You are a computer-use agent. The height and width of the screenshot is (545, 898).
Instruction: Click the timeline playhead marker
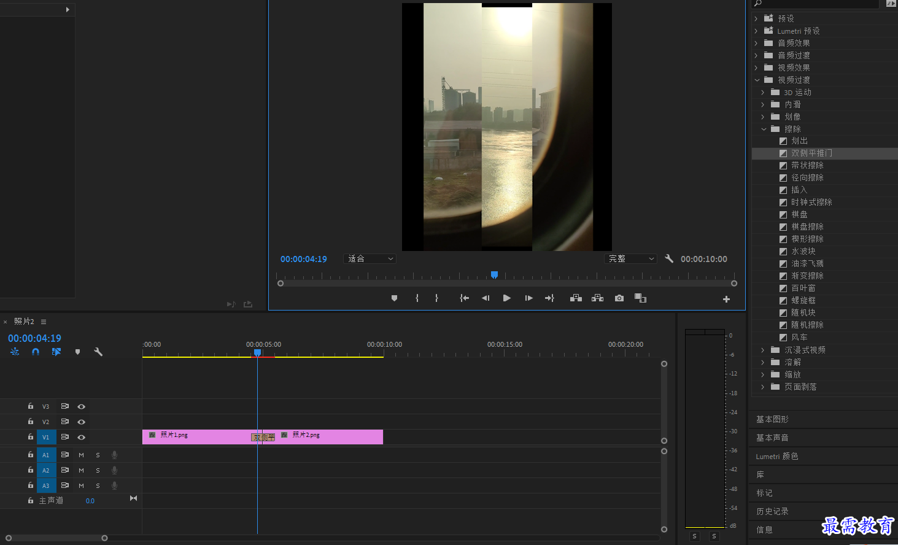(258, 352)
